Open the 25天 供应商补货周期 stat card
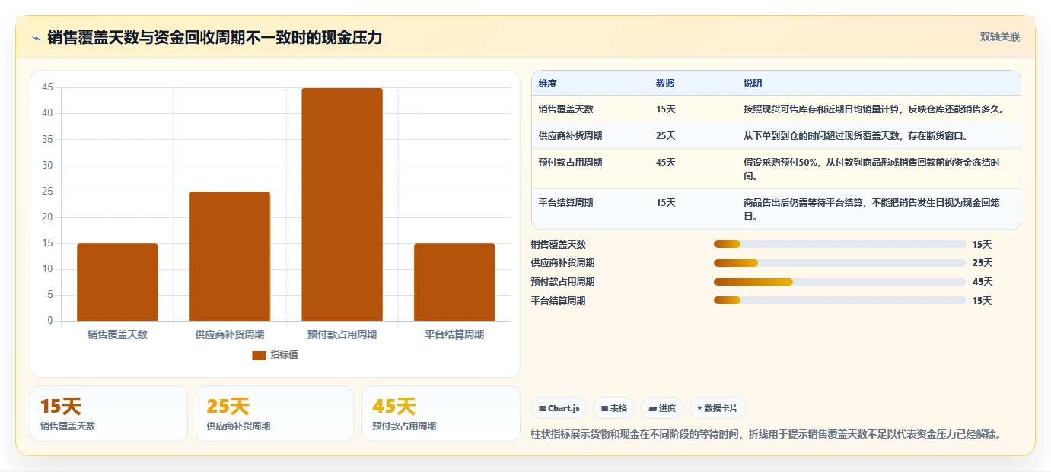Viewport: 1051px width, 472px height. [275, 413]
